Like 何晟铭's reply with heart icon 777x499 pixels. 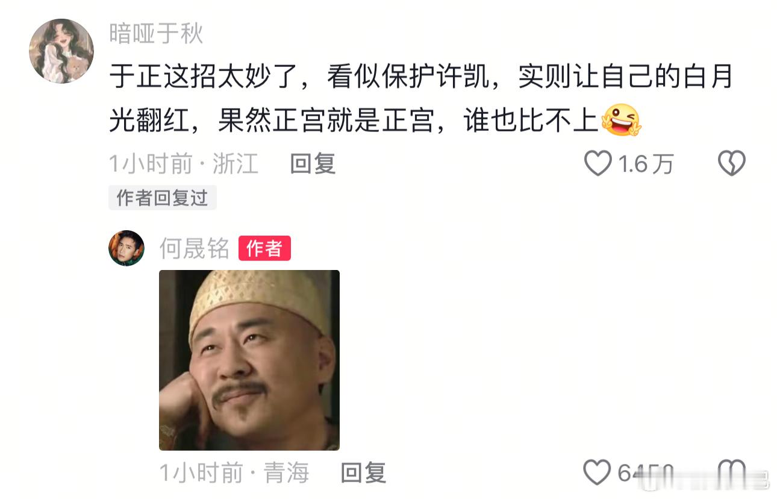pyautogui.click(x=598, y=473)
